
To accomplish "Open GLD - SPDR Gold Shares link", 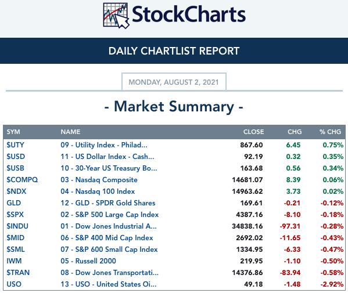I will tap(108, 203).
